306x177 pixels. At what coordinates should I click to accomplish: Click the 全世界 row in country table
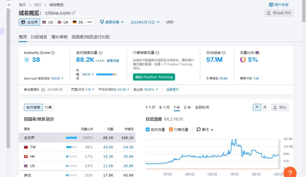pyautogui.click(x=77, y=138)
